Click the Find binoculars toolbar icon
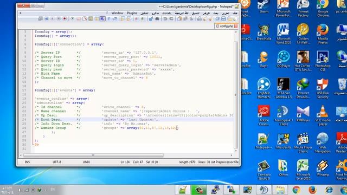The width and height of the screenshot is (347, 195). click(157, 19)
